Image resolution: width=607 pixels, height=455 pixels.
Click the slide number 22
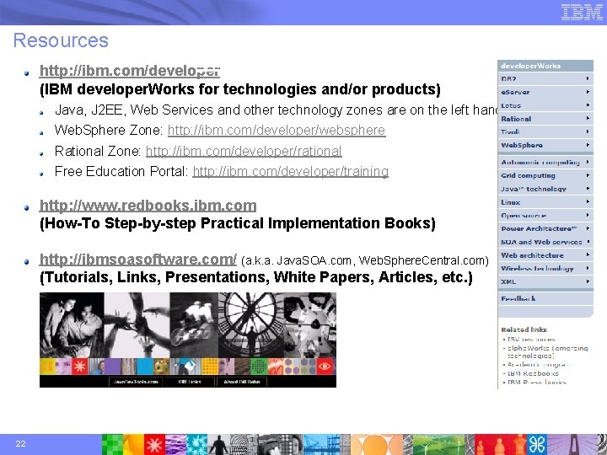(20, 443)
